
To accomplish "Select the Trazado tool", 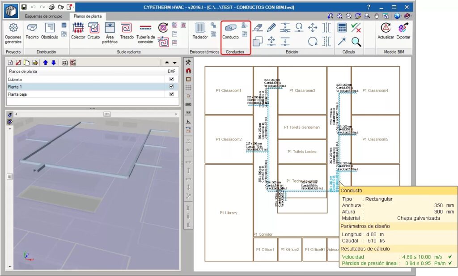I will point(127,31).
